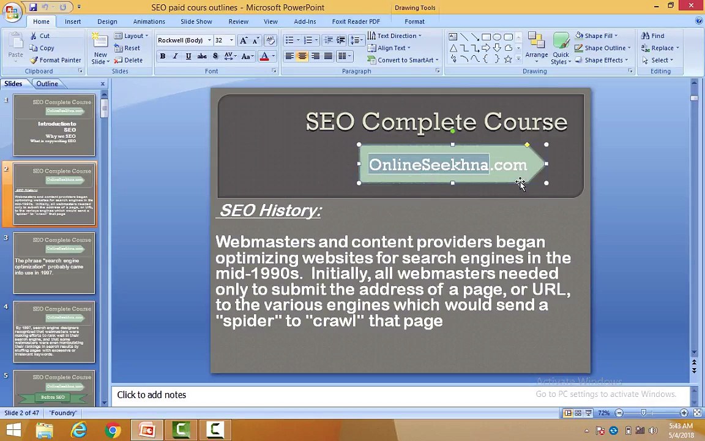Decrease list indent level
Image resolution: width=705 pixels, height=441 pixels.
tap(328, 40)
